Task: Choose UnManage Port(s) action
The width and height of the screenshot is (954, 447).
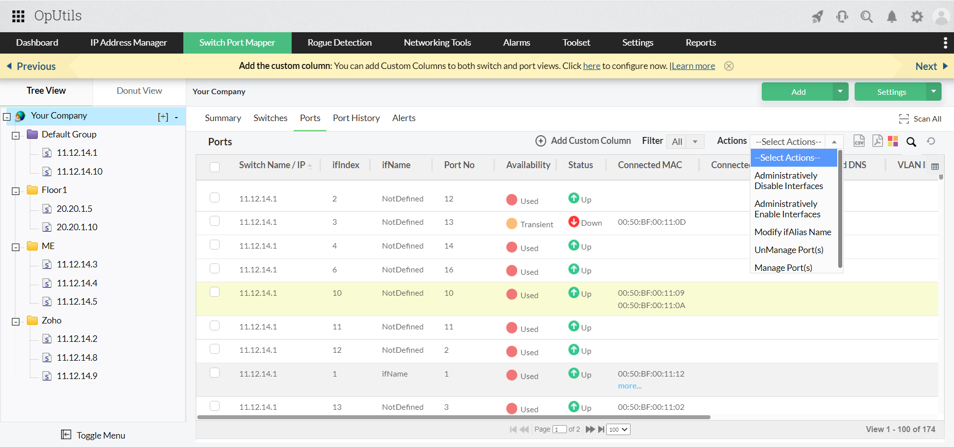Action: pos(789,250)
